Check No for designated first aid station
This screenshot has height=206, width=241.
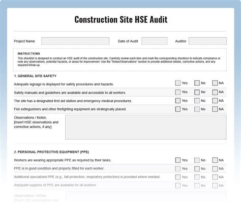click(x=197, y=101)
